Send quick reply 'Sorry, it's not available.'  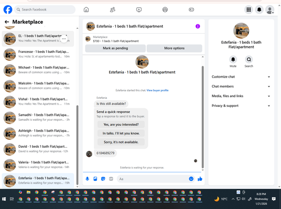pos(121,142)
